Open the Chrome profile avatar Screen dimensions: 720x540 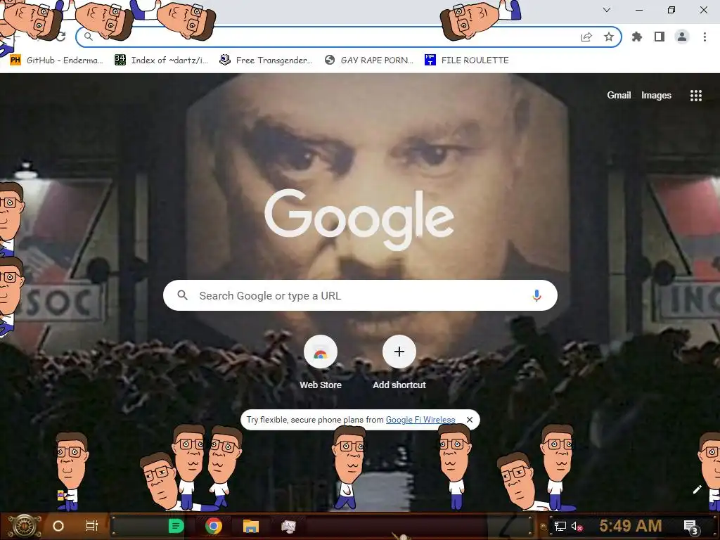tap(682, 37)
